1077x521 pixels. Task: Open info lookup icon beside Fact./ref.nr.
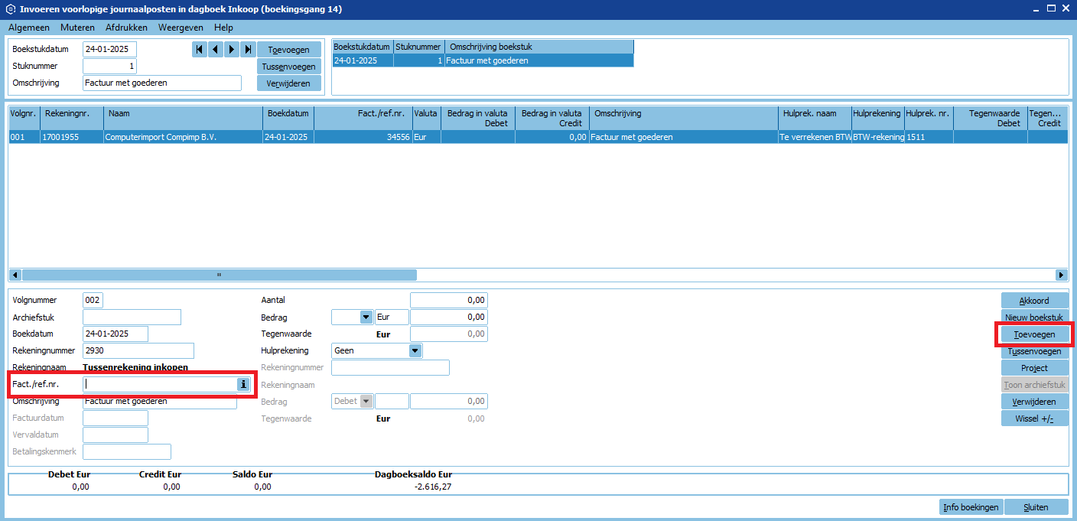pos(243,384)
